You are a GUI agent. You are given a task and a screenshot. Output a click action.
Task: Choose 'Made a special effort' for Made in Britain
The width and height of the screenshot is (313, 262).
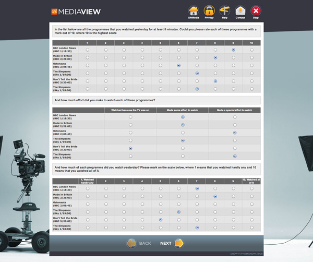(235, 125)
